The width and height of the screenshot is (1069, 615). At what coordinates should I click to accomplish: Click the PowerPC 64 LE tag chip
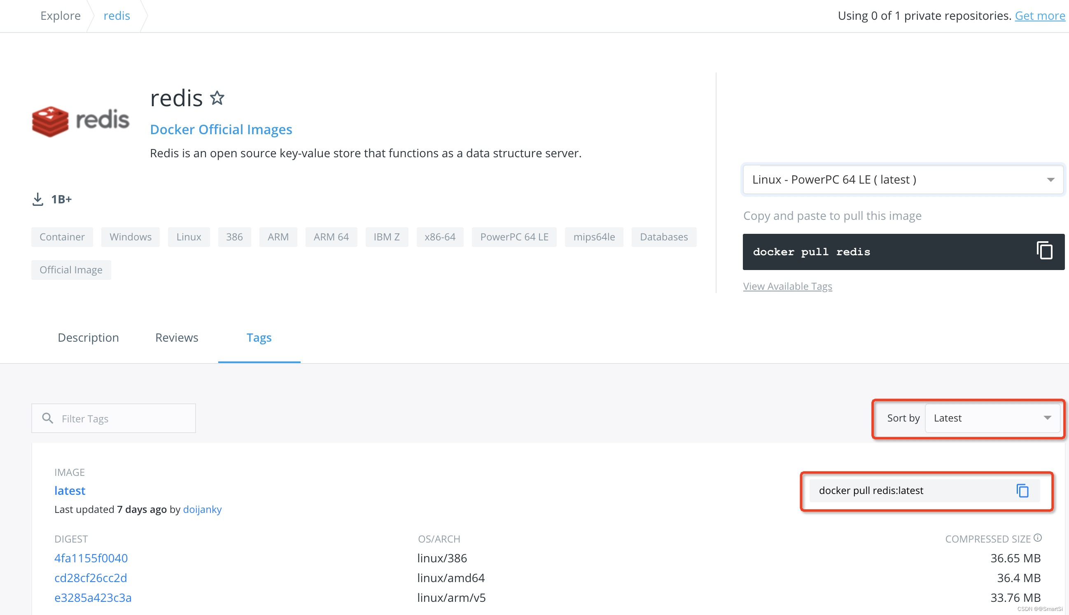pyautogui.click(x=514, y=237)
